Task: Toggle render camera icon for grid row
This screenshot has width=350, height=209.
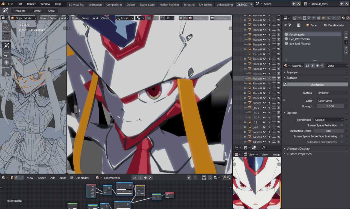Action: click(x=279, y=127)
